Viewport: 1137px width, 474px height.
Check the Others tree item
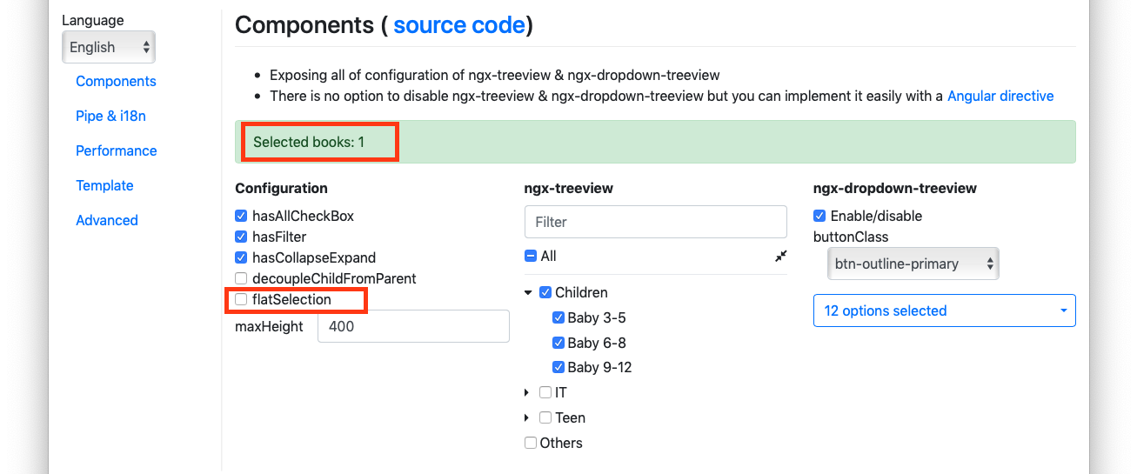tap(531, 443)
